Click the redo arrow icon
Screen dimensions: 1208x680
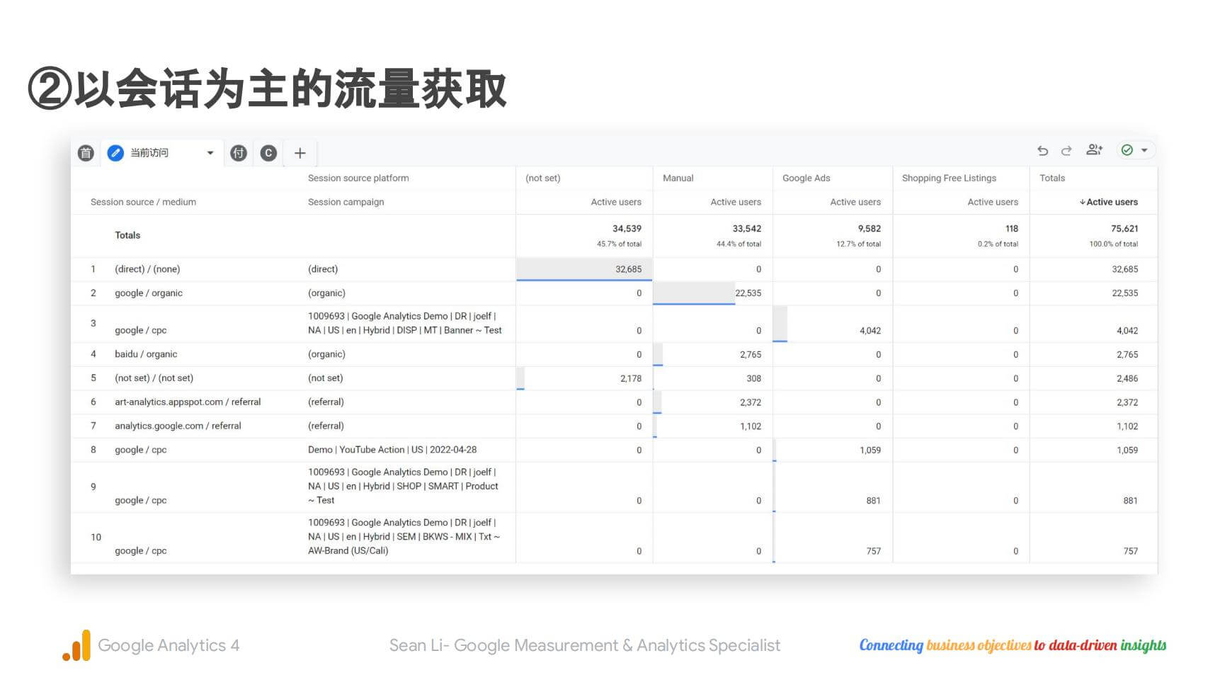pyautogui.click(x=1066, y=150)
